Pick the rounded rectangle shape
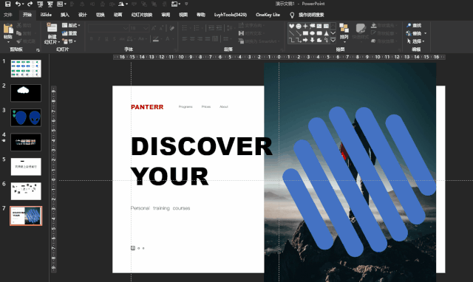Viewport: 473px width, 282px height. point(319,33)
